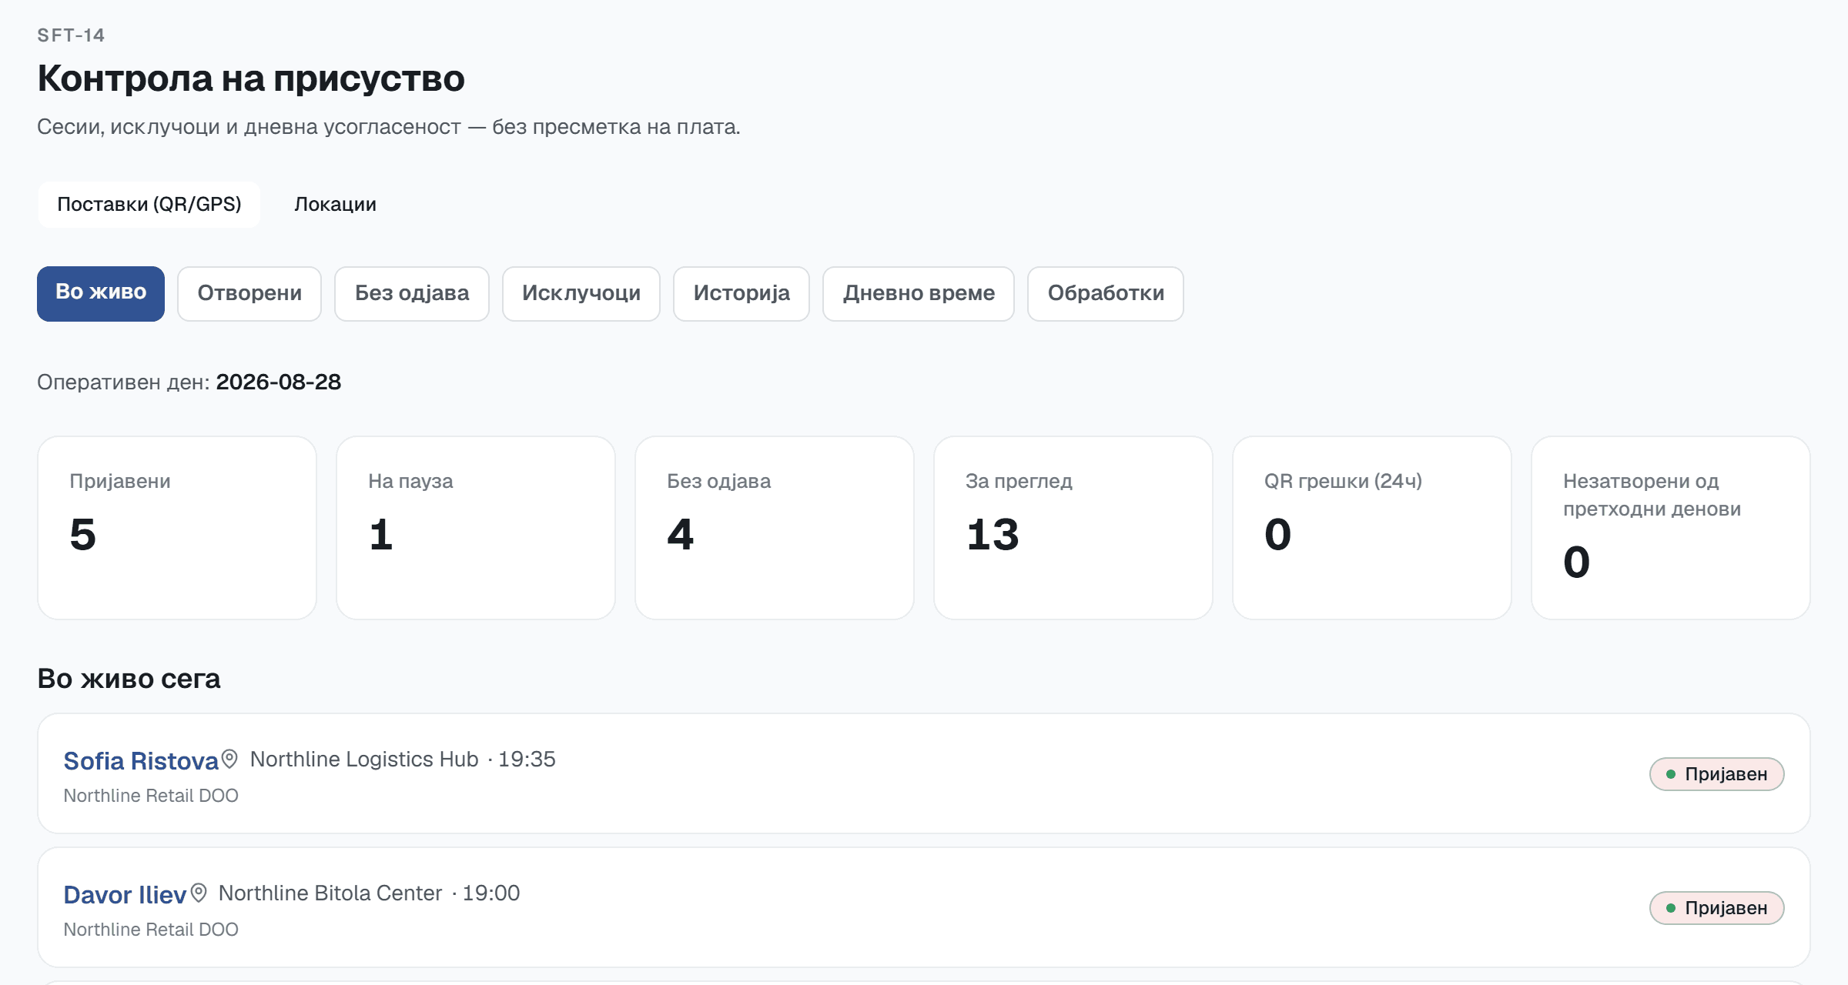Go to the Историја tab
The image size is (1848, 985).
(x=742, y=293)
